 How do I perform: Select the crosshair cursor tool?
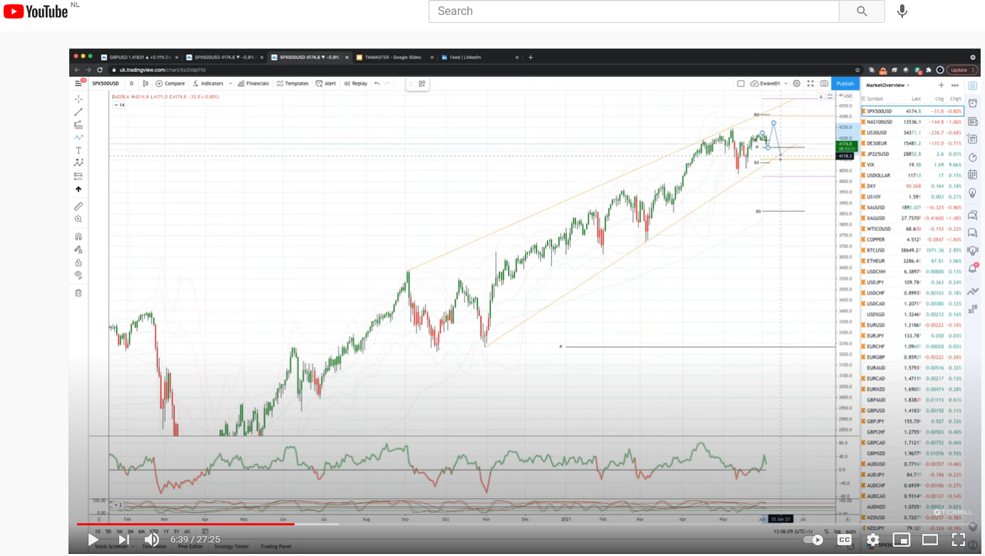[x=78, y=99]
